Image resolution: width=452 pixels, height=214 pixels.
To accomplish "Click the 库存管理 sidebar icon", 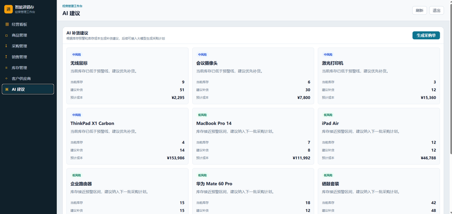I will click(7, 68).
